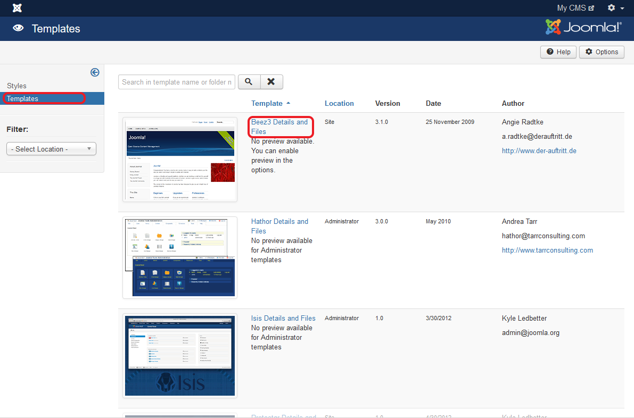The image size is (634, 418).
Task: Focus the template search field
Action: coord(177,82)
